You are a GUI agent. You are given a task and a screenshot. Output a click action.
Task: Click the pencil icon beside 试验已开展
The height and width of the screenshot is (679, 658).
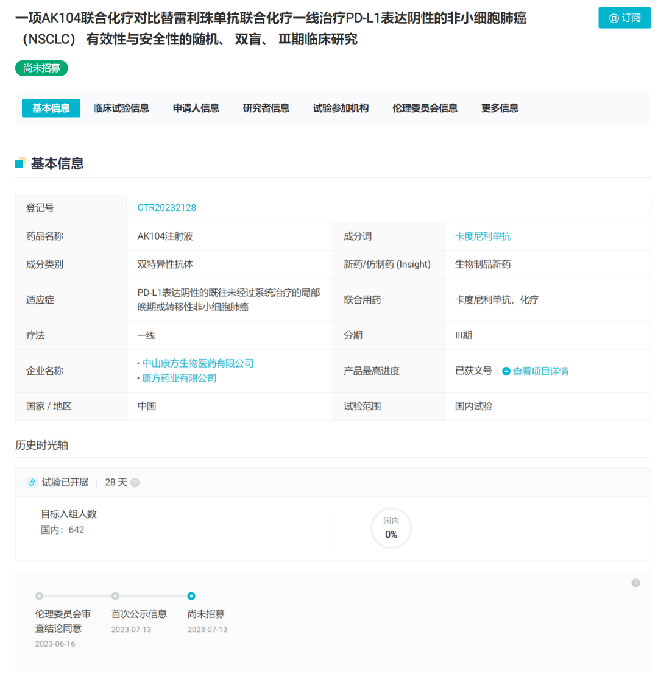[x=34, y=482]
